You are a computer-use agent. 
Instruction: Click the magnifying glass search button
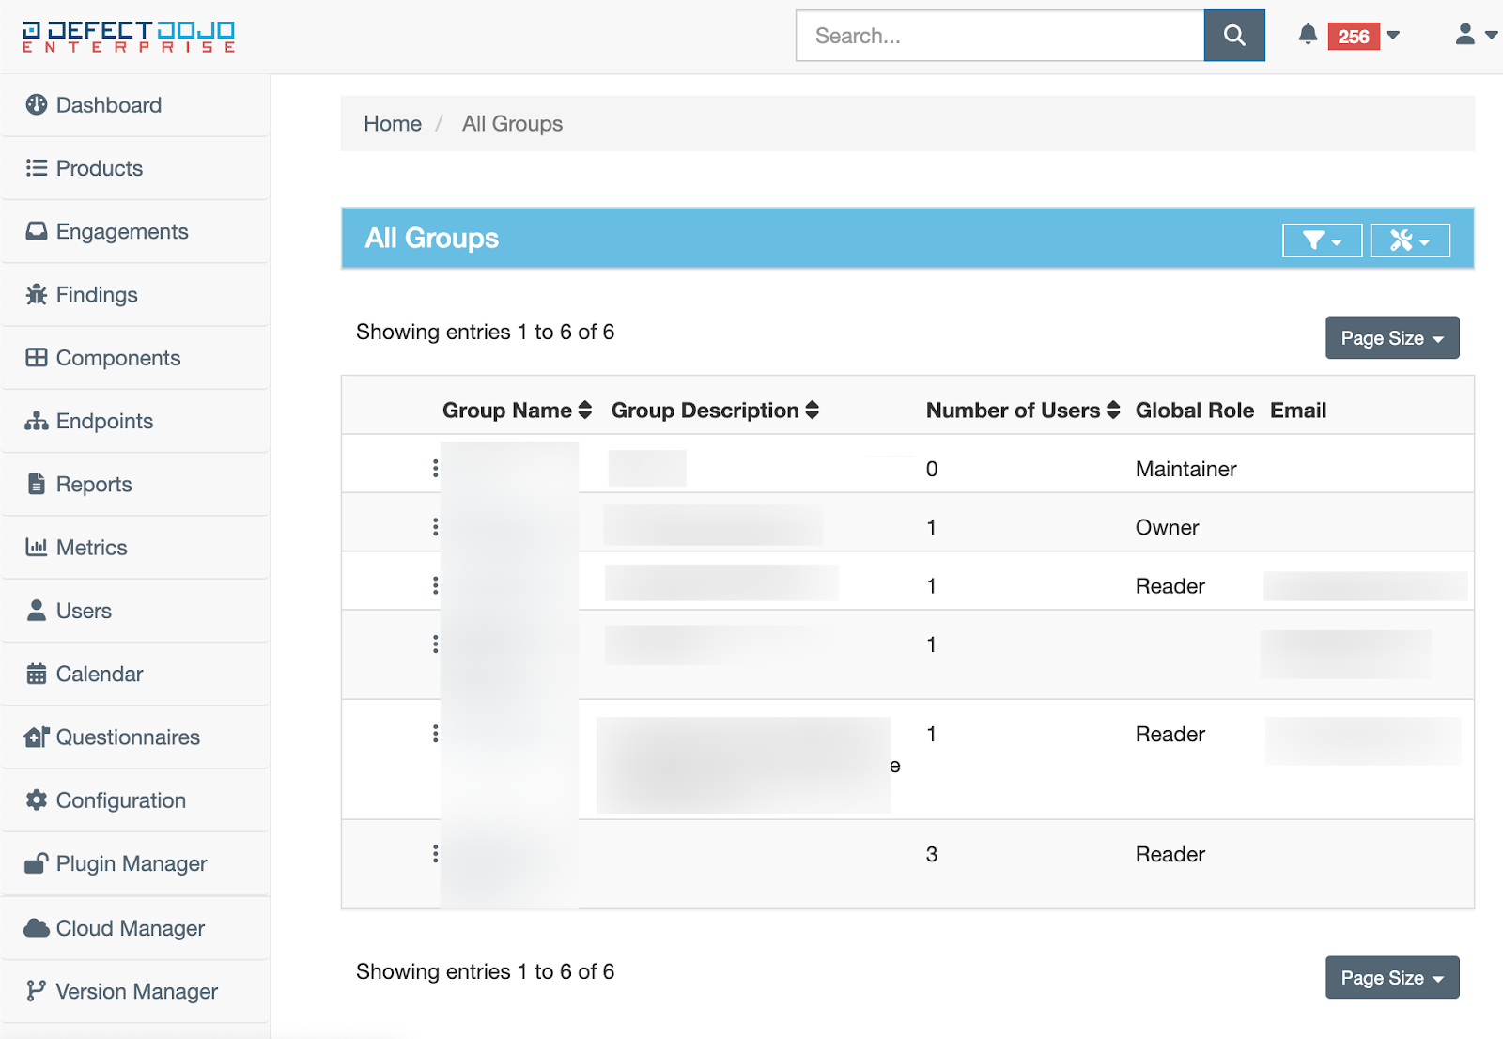coord(1233,36)
